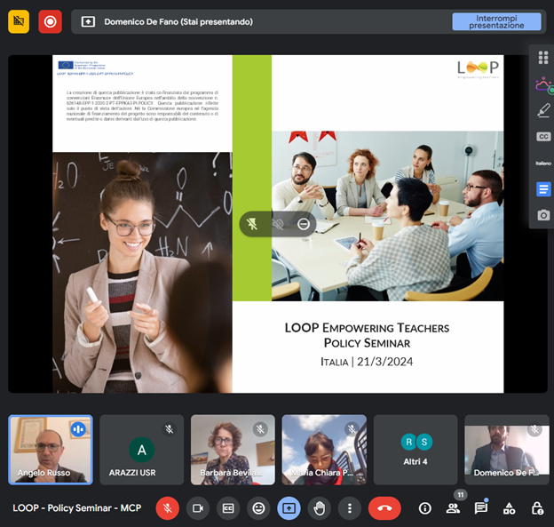Image resolution: width=554 pixels, height=527 pixels.
Task: Select the ARAZZI USR participant tile
Action: pyautogui.click(x=142, y=450)
